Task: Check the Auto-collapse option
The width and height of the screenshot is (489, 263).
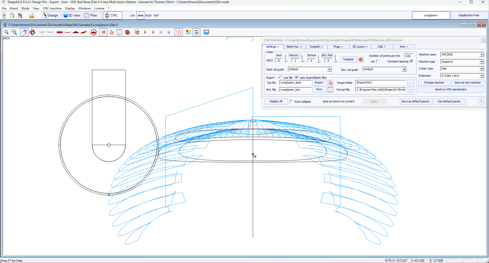Action: pos(291,101)
